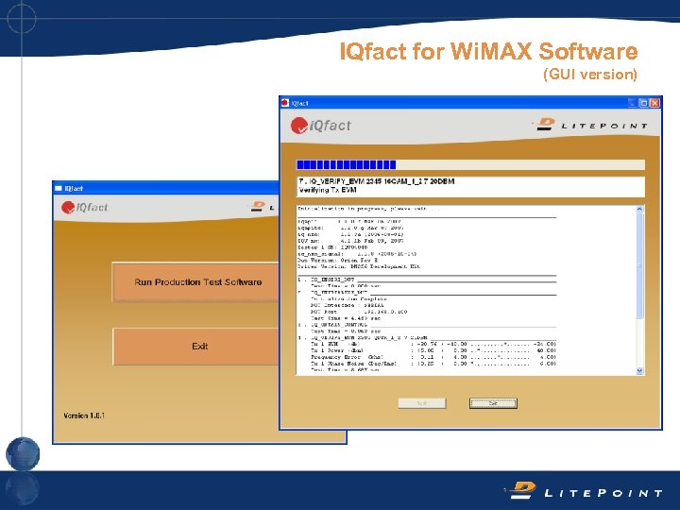
Task: Click the blue test progress bar
Action: point(470,164)
